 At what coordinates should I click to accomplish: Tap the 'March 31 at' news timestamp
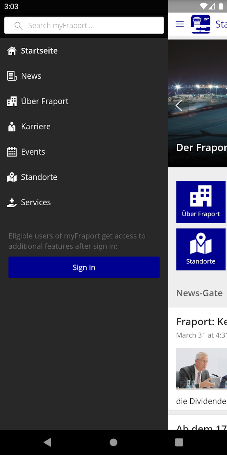(x=201, y=335)
